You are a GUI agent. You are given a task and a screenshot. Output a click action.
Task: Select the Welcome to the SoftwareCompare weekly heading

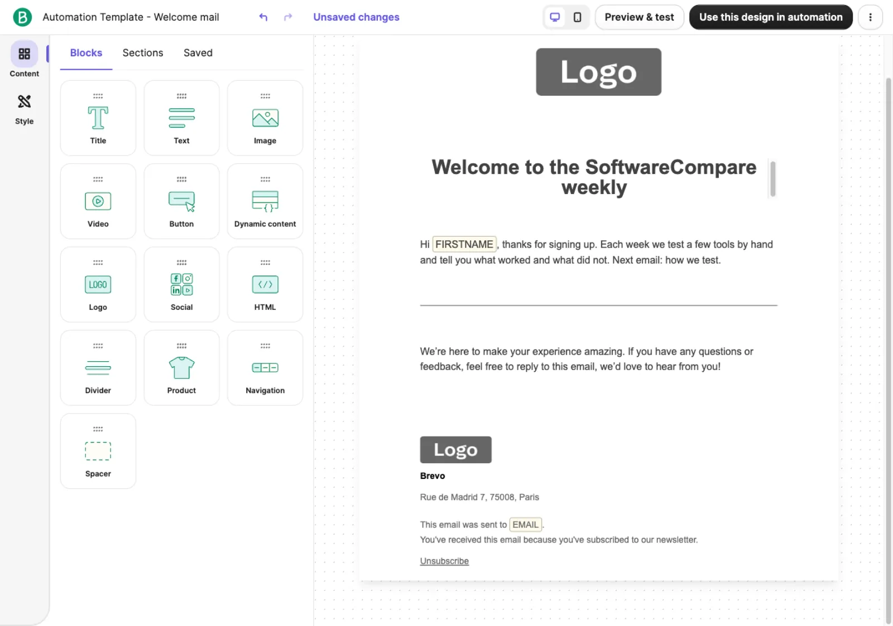point(594,177)
